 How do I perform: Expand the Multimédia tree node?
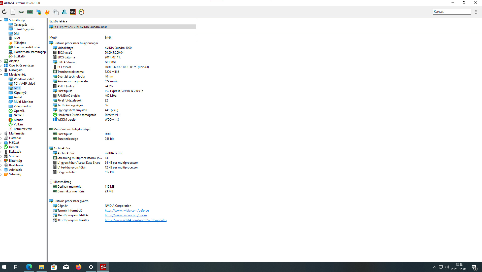point(1,133)
